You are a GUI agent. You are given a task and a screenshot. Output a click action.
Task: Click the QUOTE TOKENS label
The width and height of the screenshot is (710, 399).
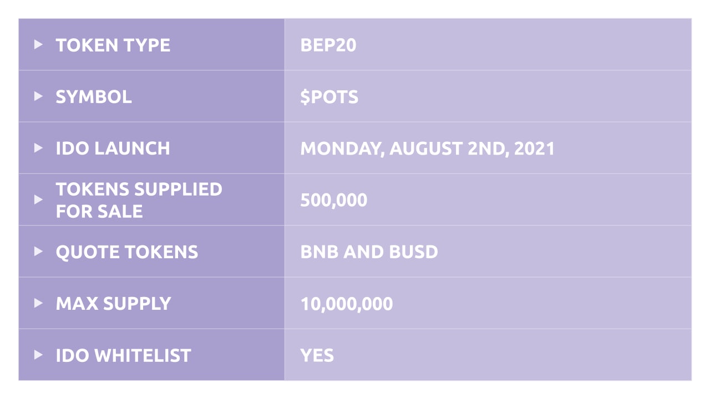coord(126,252)
